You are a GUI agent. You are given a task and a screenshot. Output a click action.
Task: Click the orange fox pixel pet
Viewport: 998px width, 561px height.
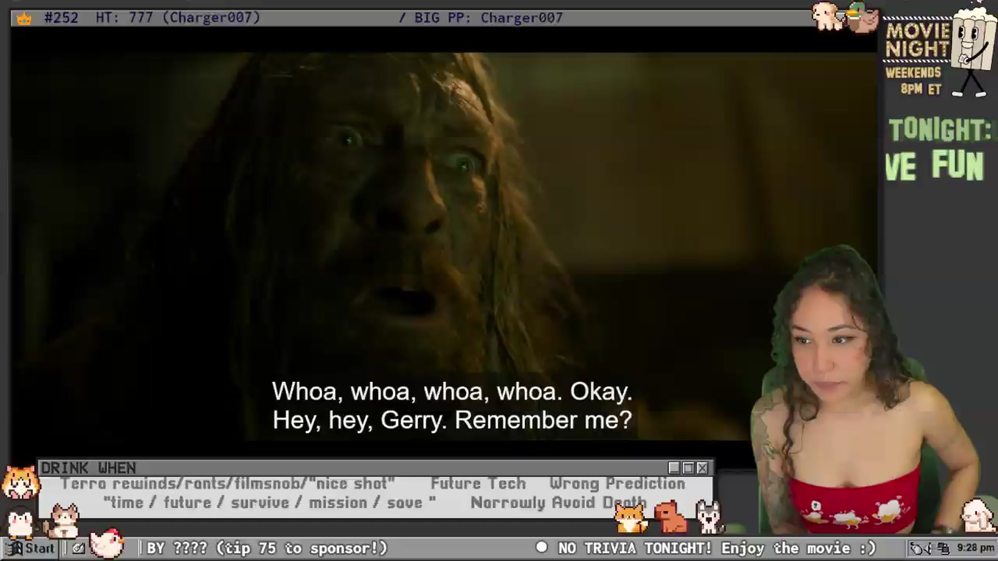click(x=630, y=517)
